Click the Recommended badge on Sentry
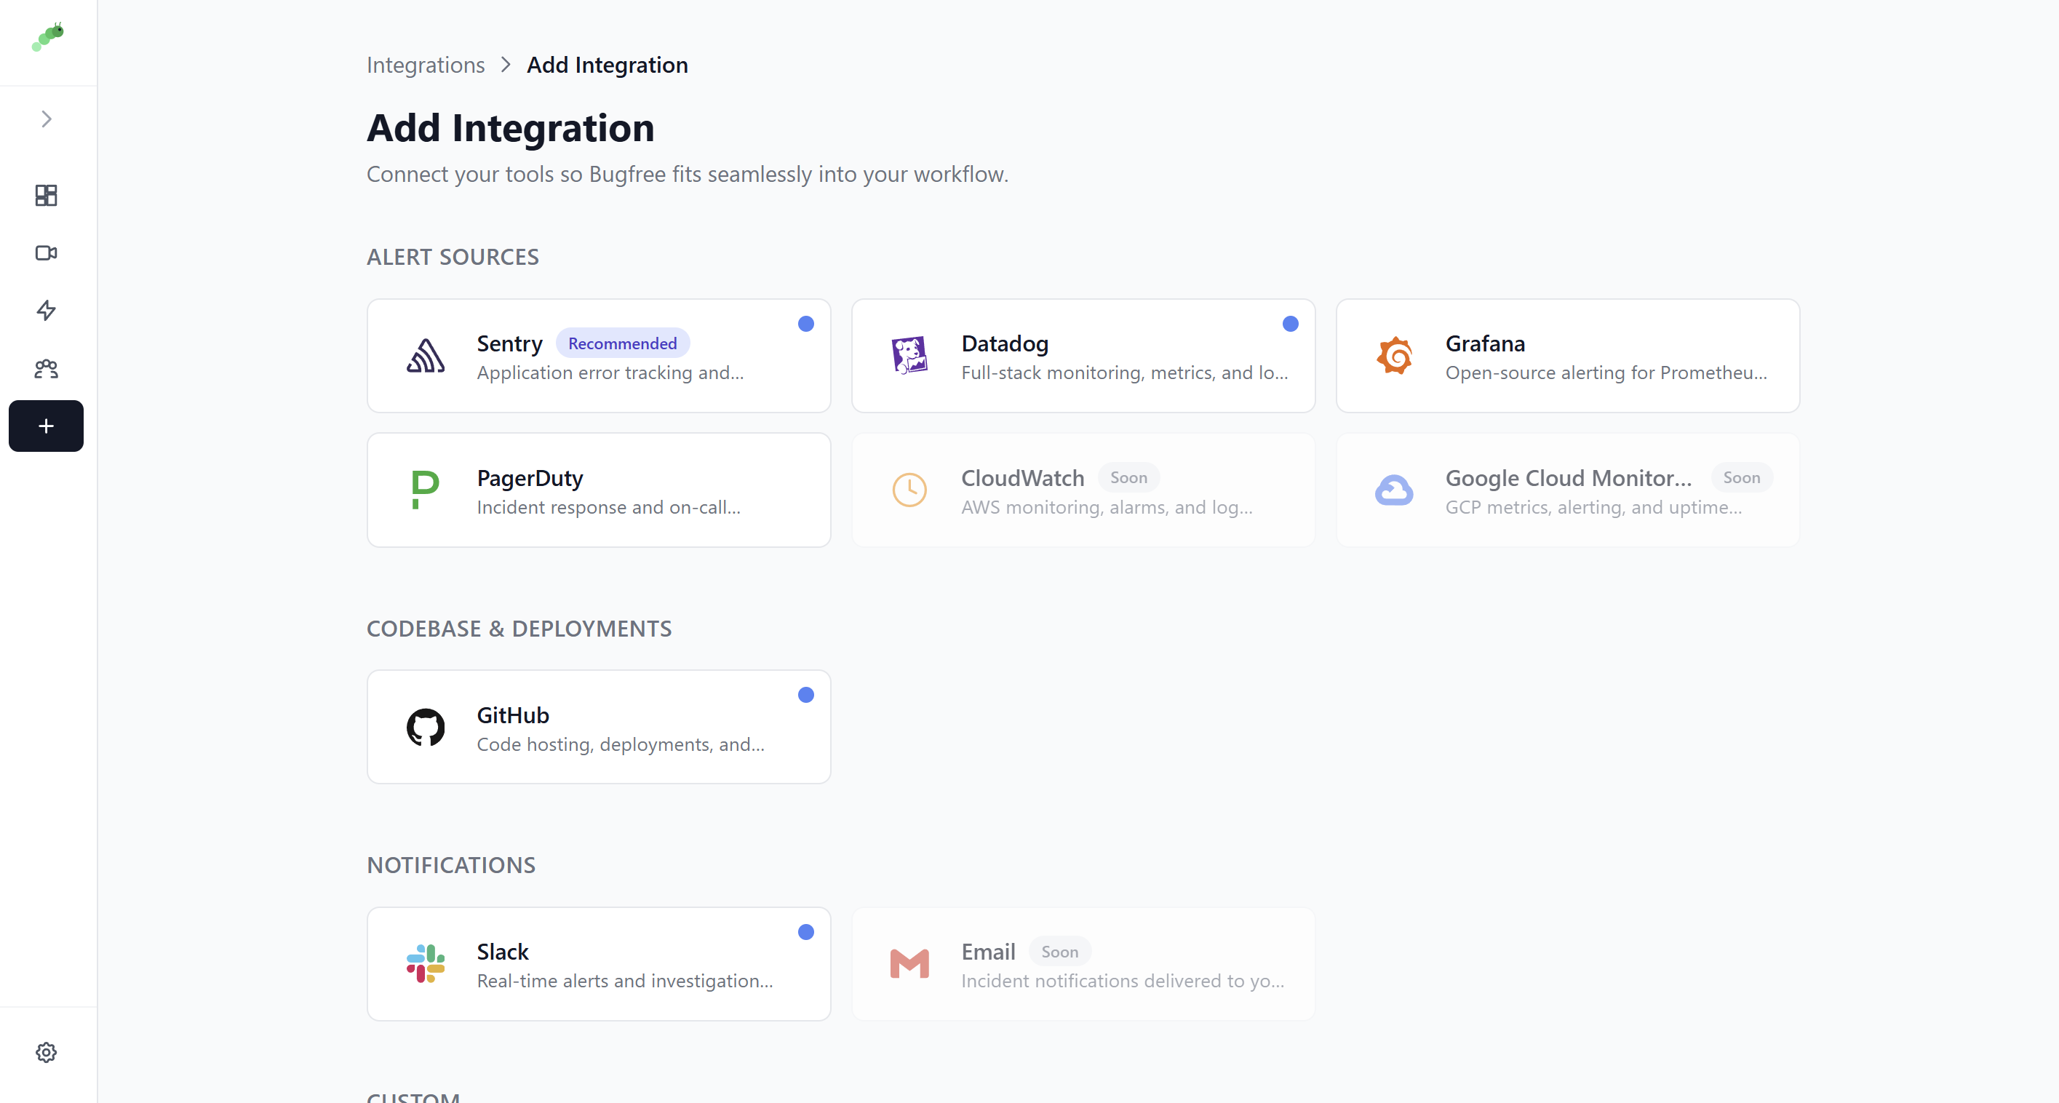This screenshot has height=1103, width=2059. tap(622, 342)
